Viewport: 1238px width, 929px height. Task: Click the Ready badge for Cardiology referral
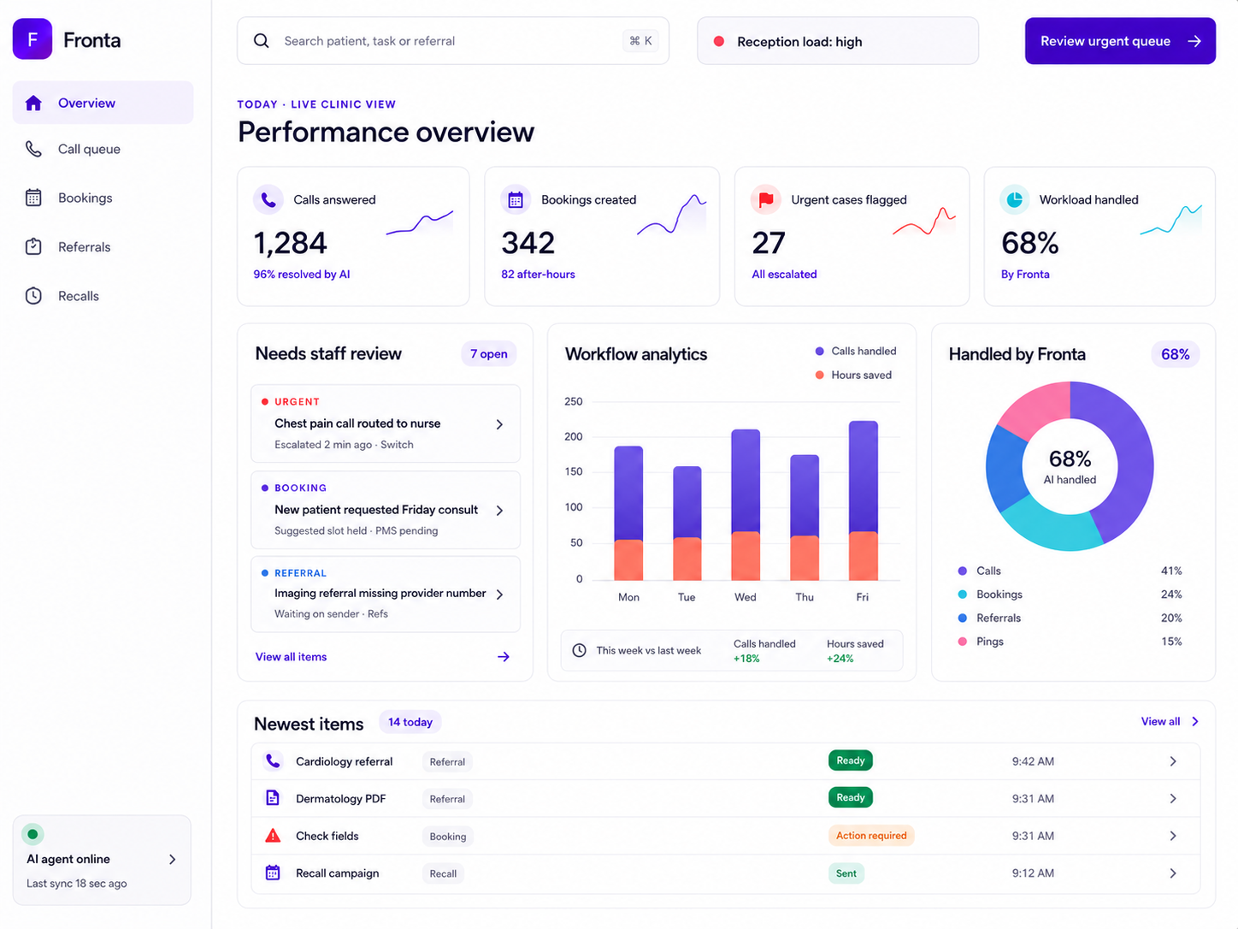coord(851,760)
